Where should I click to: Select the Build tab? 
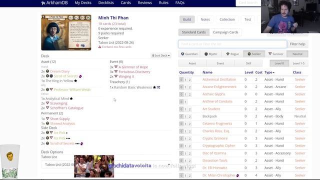click(187, 19)
